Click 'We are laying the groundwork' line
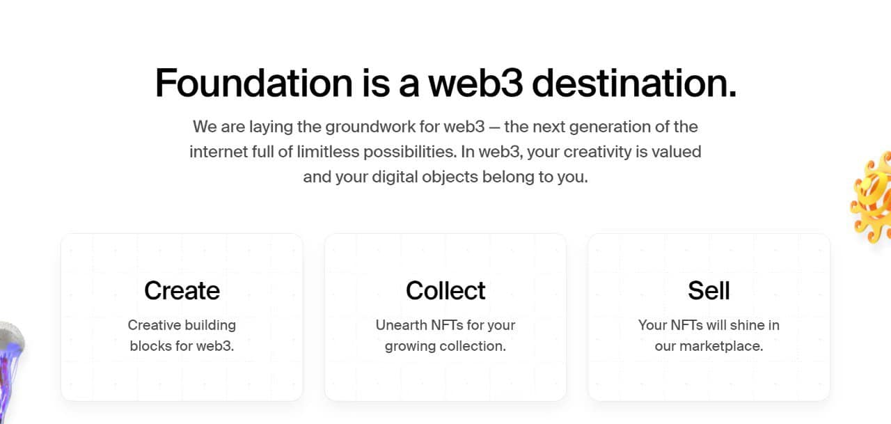This screenshot has width=891, height=424. coord(445,127)
